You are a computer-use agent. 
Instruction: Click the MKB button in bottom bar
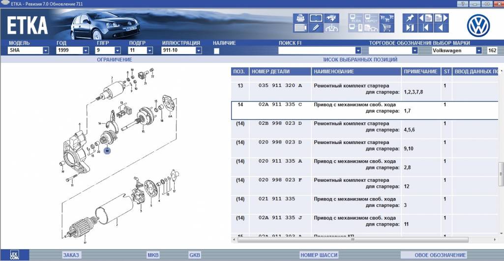coord(153,255)
